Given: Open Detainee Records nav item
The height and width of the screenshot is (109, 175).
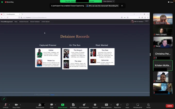Looking at the screenshot, I should pyautogui.click(x=24, y=22).
